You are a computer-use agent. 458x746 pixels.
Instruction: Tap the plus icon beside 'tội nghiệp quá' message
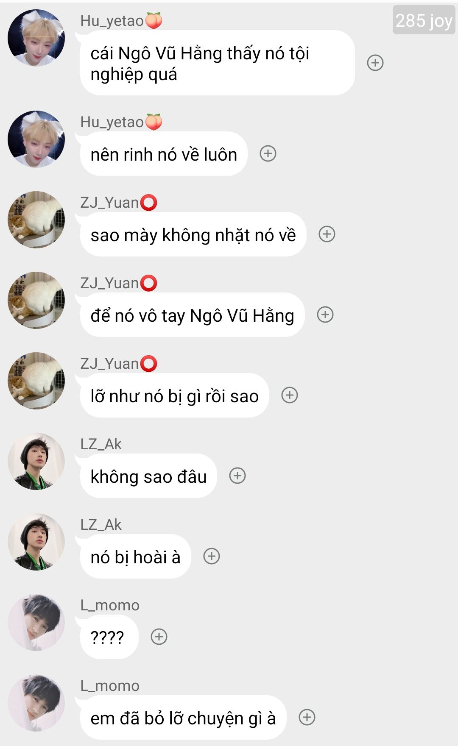click(375, 63)
